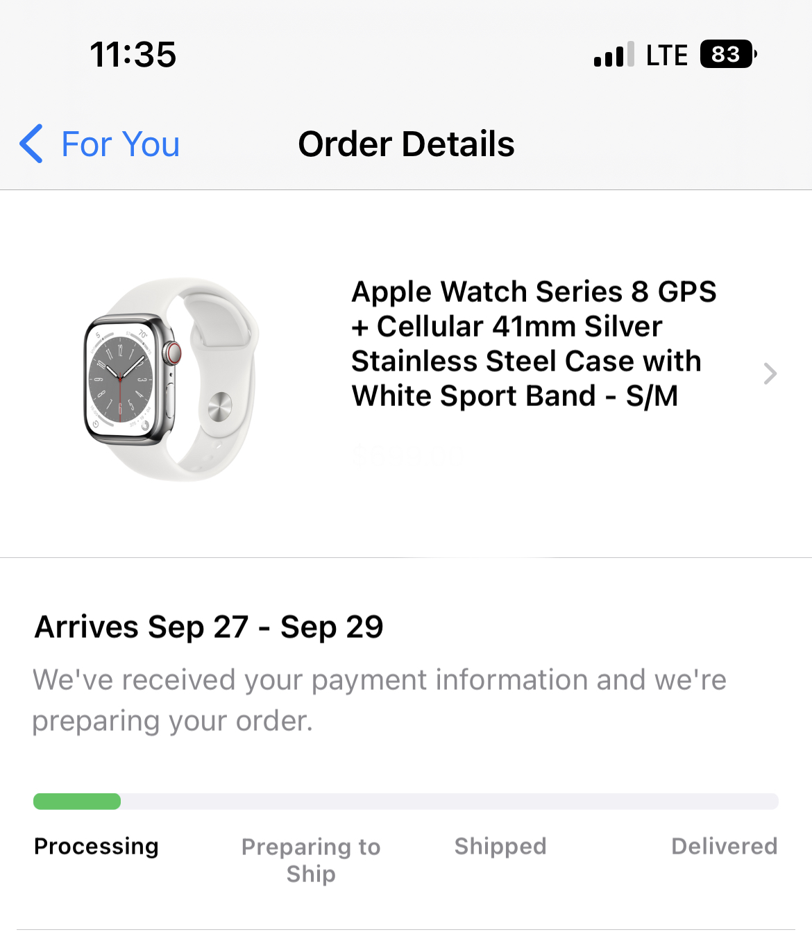
Task: Tap the payment received status message
Action: coord(379,700)
